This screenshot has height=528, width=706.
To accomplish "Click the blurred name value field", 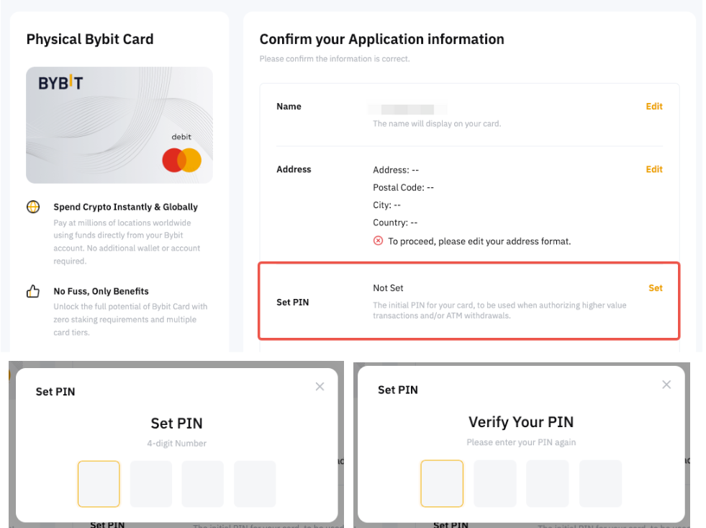I will pos(407,109).
